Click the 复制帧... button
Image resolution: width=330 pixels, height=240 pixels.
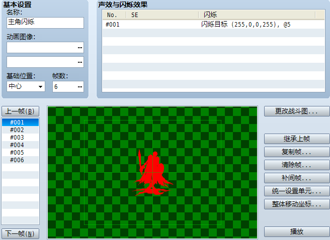coord(297,152)
